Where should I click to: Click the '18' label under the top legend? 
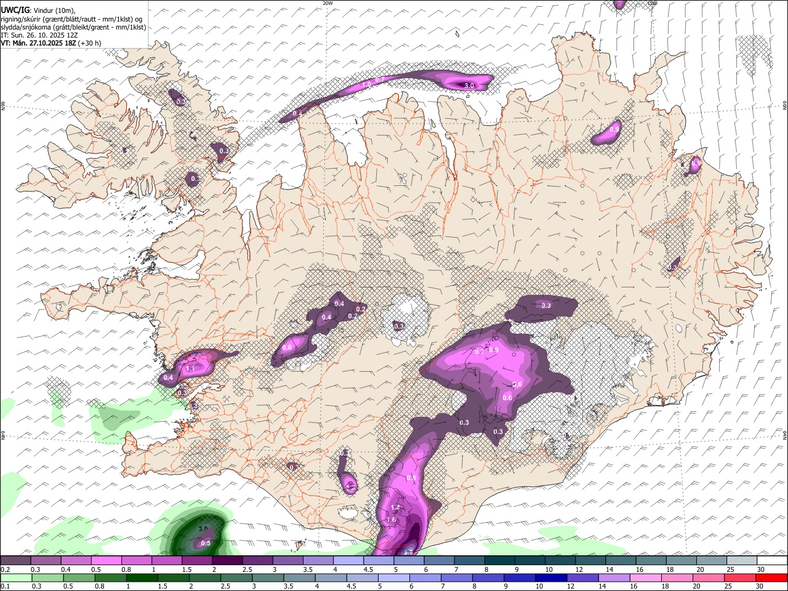(670, 569)
